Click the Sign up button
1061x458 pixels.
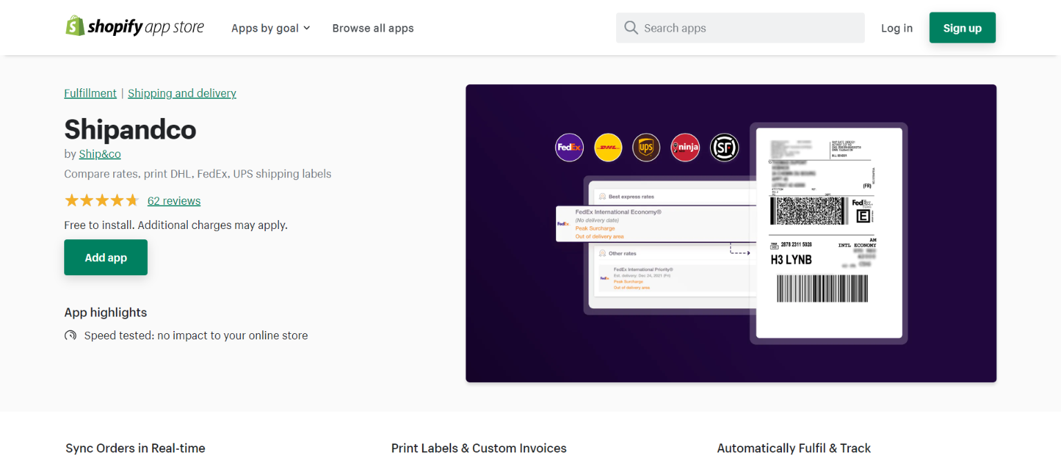tap(962, 28)
